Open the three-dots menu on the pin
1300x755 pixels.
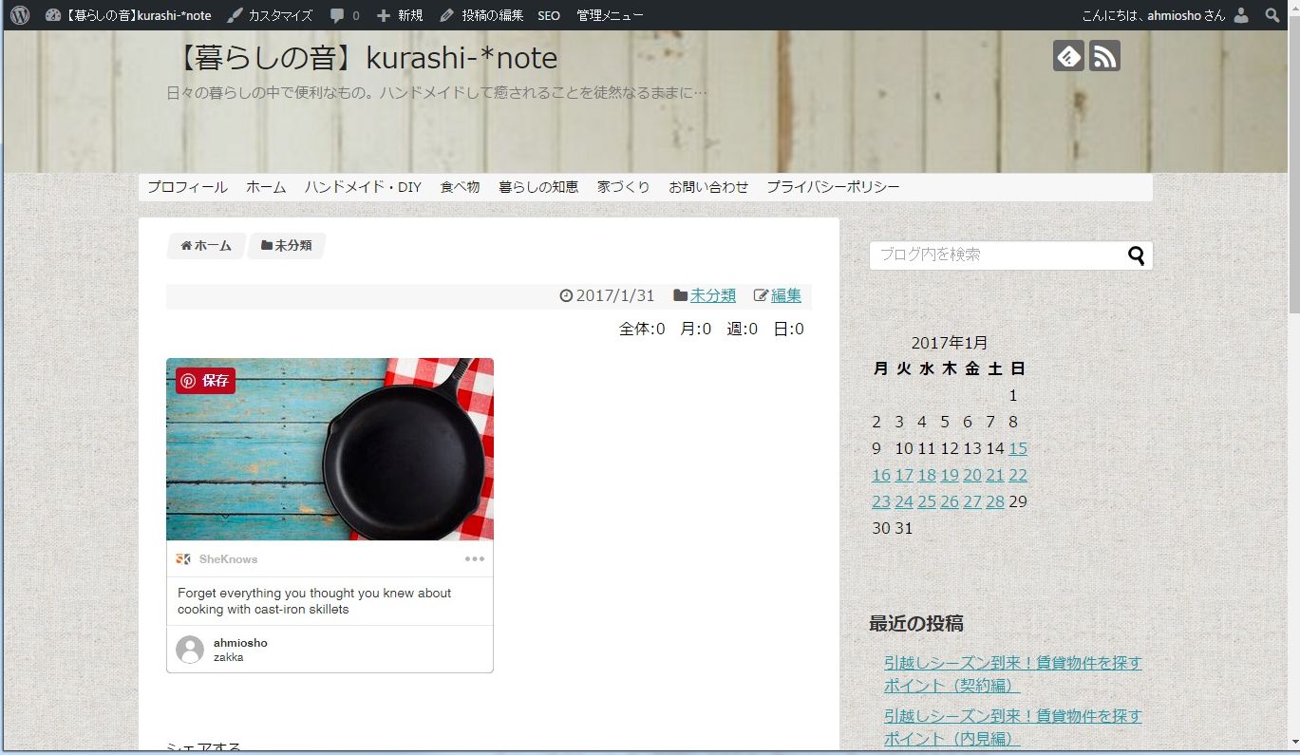coord(475,559)
